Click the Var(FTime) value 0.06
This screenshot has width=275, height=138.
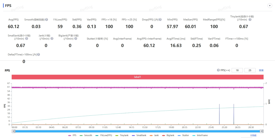click(214, 46)
